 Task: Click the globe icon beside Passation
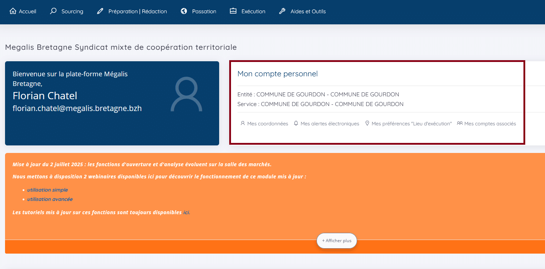click(184, 11)
